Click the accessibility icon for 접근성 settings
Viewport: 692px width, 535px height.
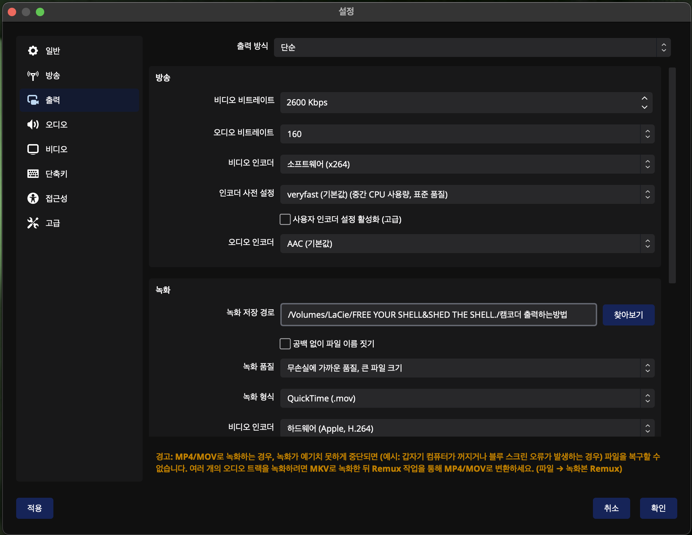(x=33, y=198)
